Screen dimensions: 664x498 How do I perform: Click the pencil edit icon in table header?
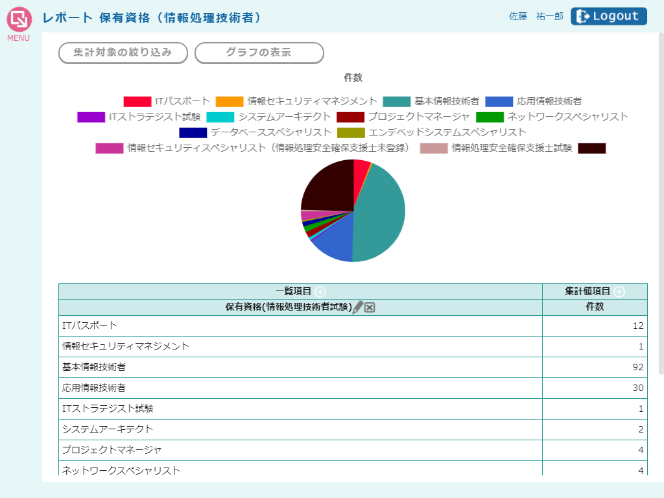coord(357,307)
